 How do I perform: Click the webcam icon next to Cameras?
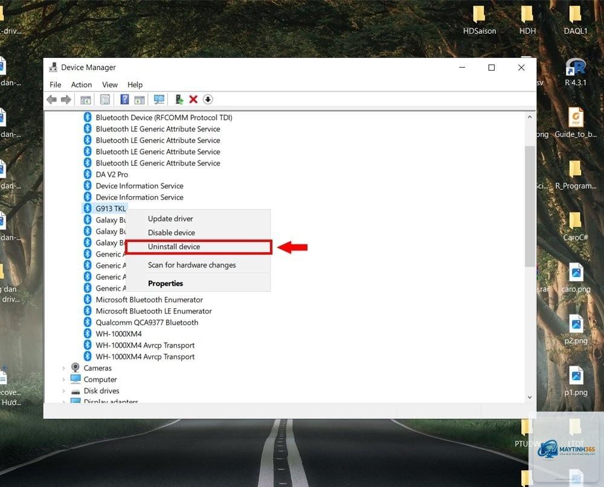pyautogui.click(x=75, y=368)
